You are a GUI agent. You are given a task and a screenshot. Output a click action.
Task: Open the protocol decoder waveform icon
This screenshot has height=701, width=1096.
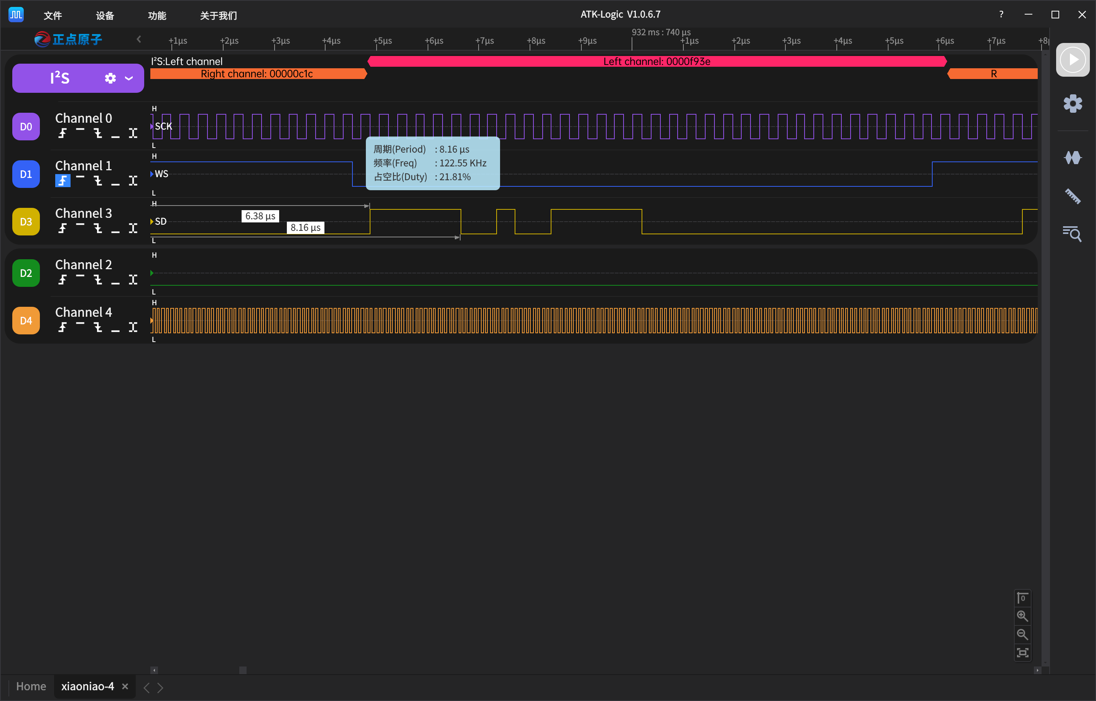coord(1072,158)
